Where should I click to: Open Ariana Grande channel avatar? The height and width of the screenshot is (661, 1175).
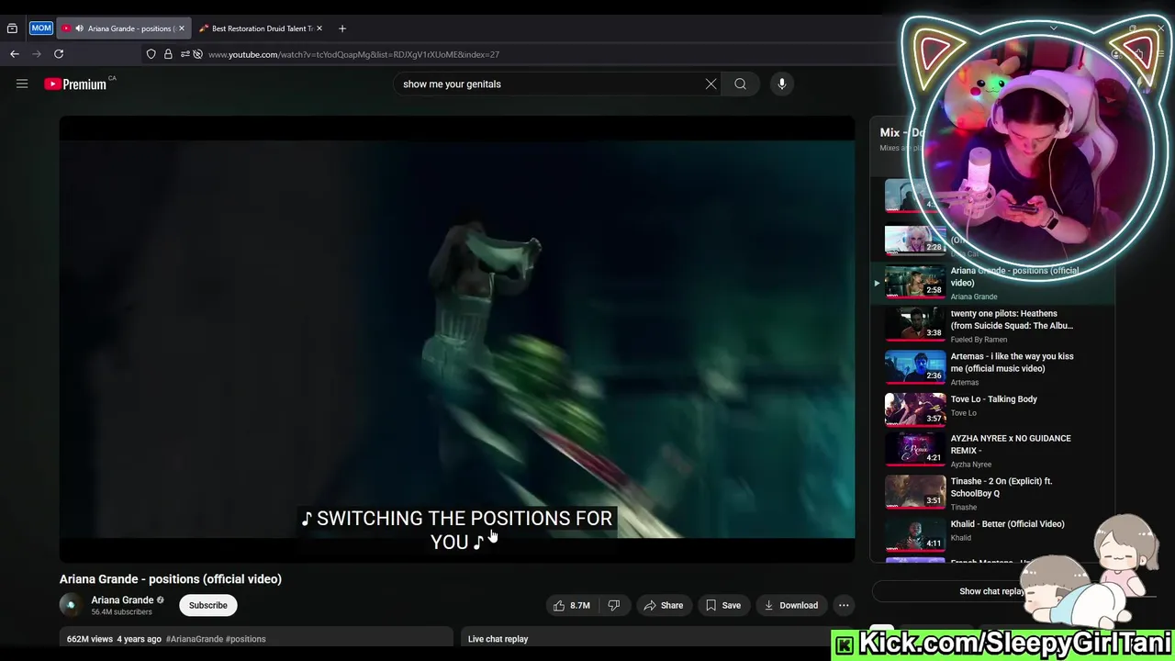[x=71, y=605]
